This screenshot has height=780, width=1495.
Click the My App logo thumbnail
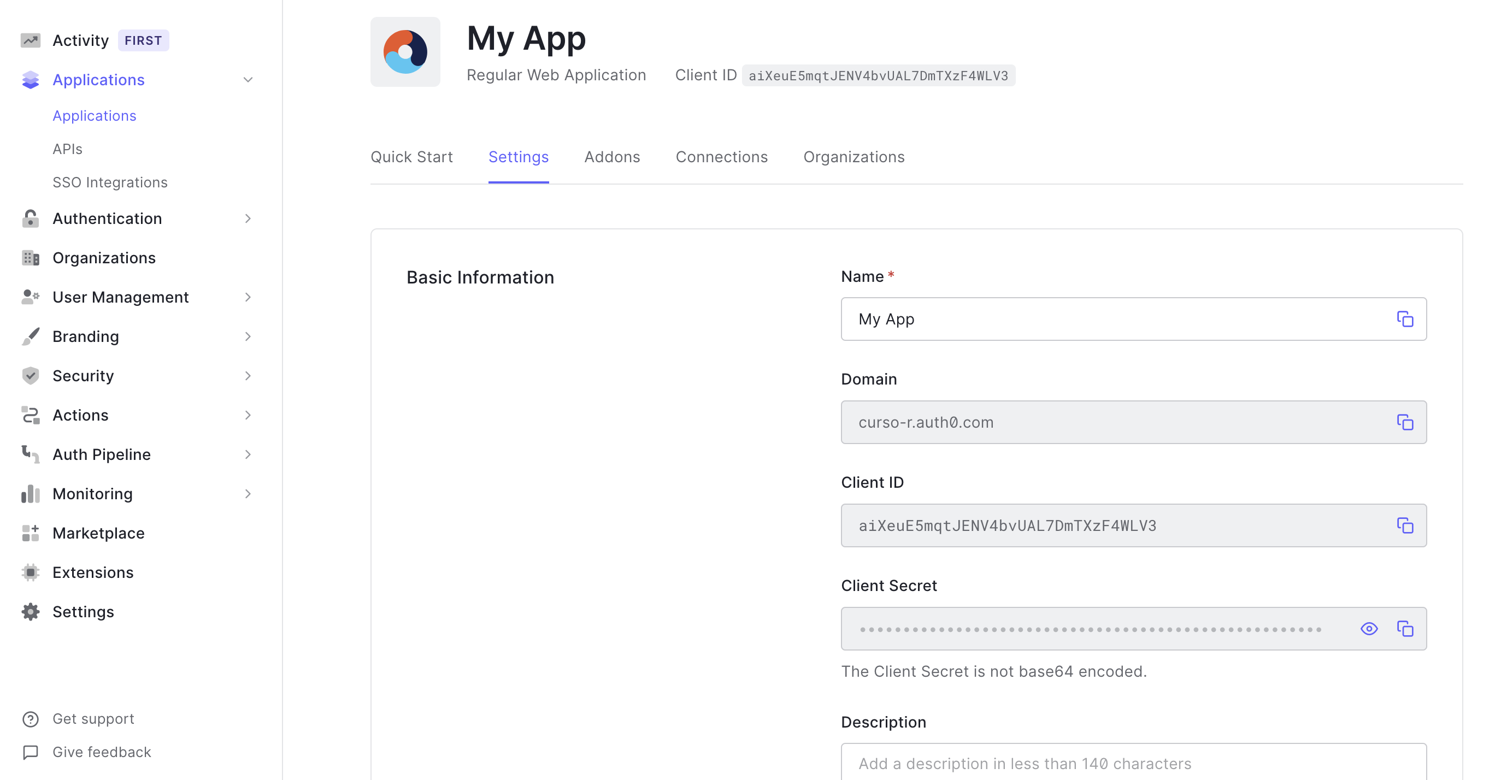(405, 52)
